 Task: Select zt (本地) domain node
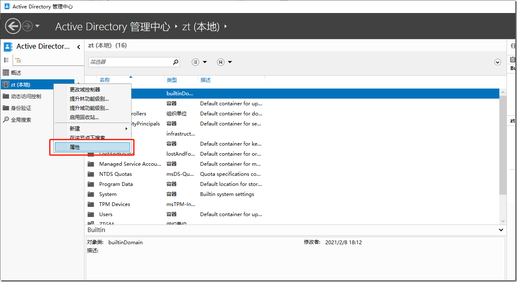point(38,85)
